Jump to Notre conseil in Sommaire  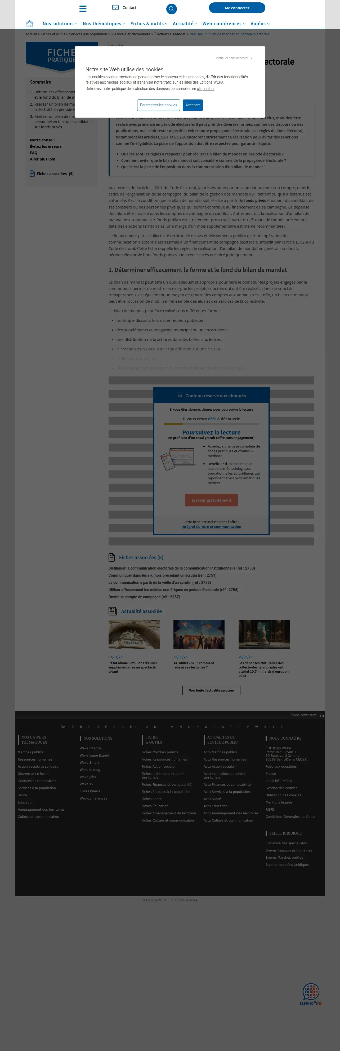click(42, 140)
